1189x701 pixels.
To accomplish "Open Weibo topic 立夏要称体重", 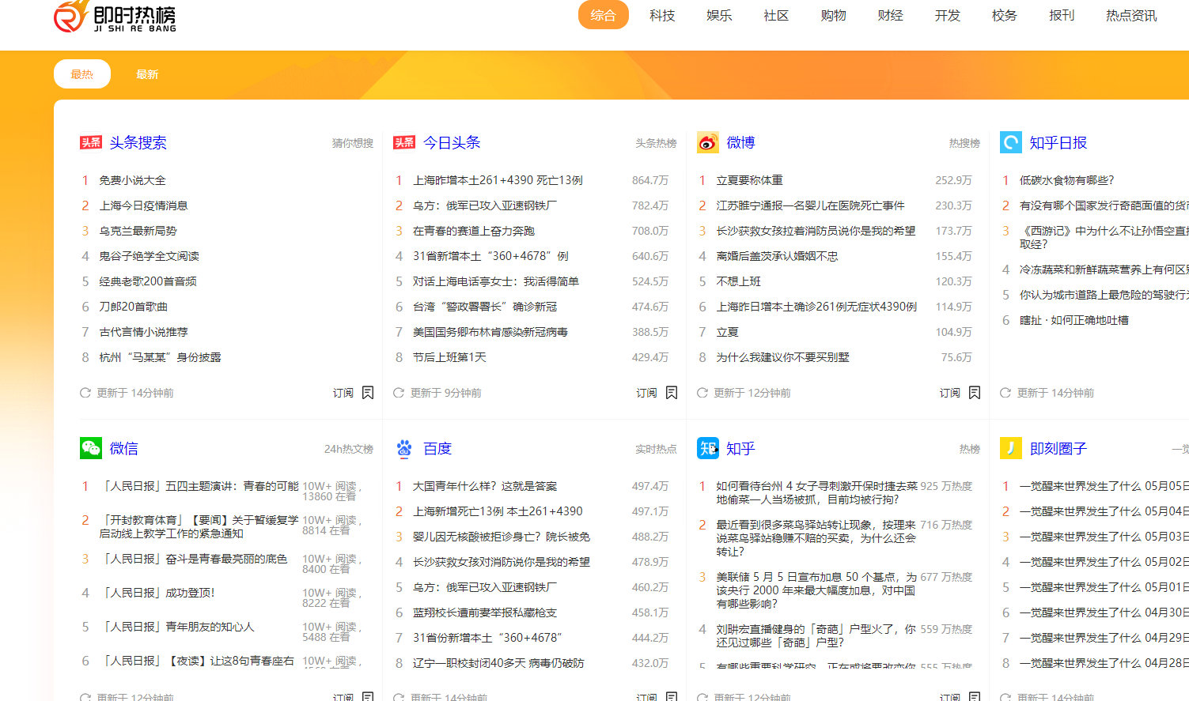I will (749, 180).
